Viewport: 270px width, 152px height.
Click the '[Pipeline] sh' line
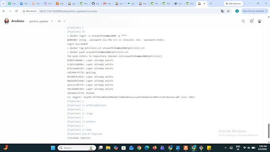pos(76,32)
